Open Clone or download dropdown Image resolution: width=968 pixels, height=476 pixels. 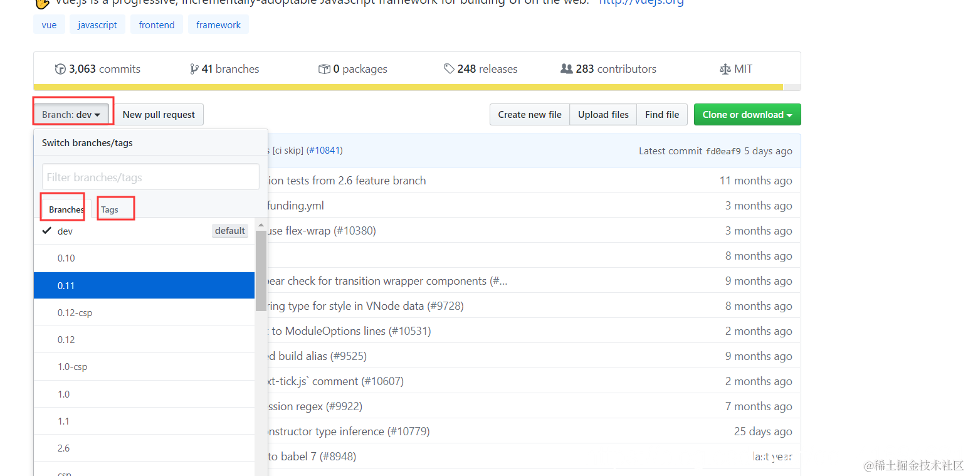(x=747, y=115)
